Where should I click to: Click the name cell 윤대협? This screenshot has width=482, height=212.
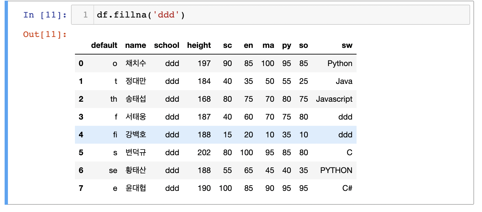click(136, 188)
